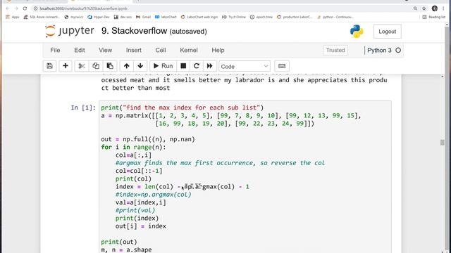Bookmark this page star icon

click(x=424, y=8)
